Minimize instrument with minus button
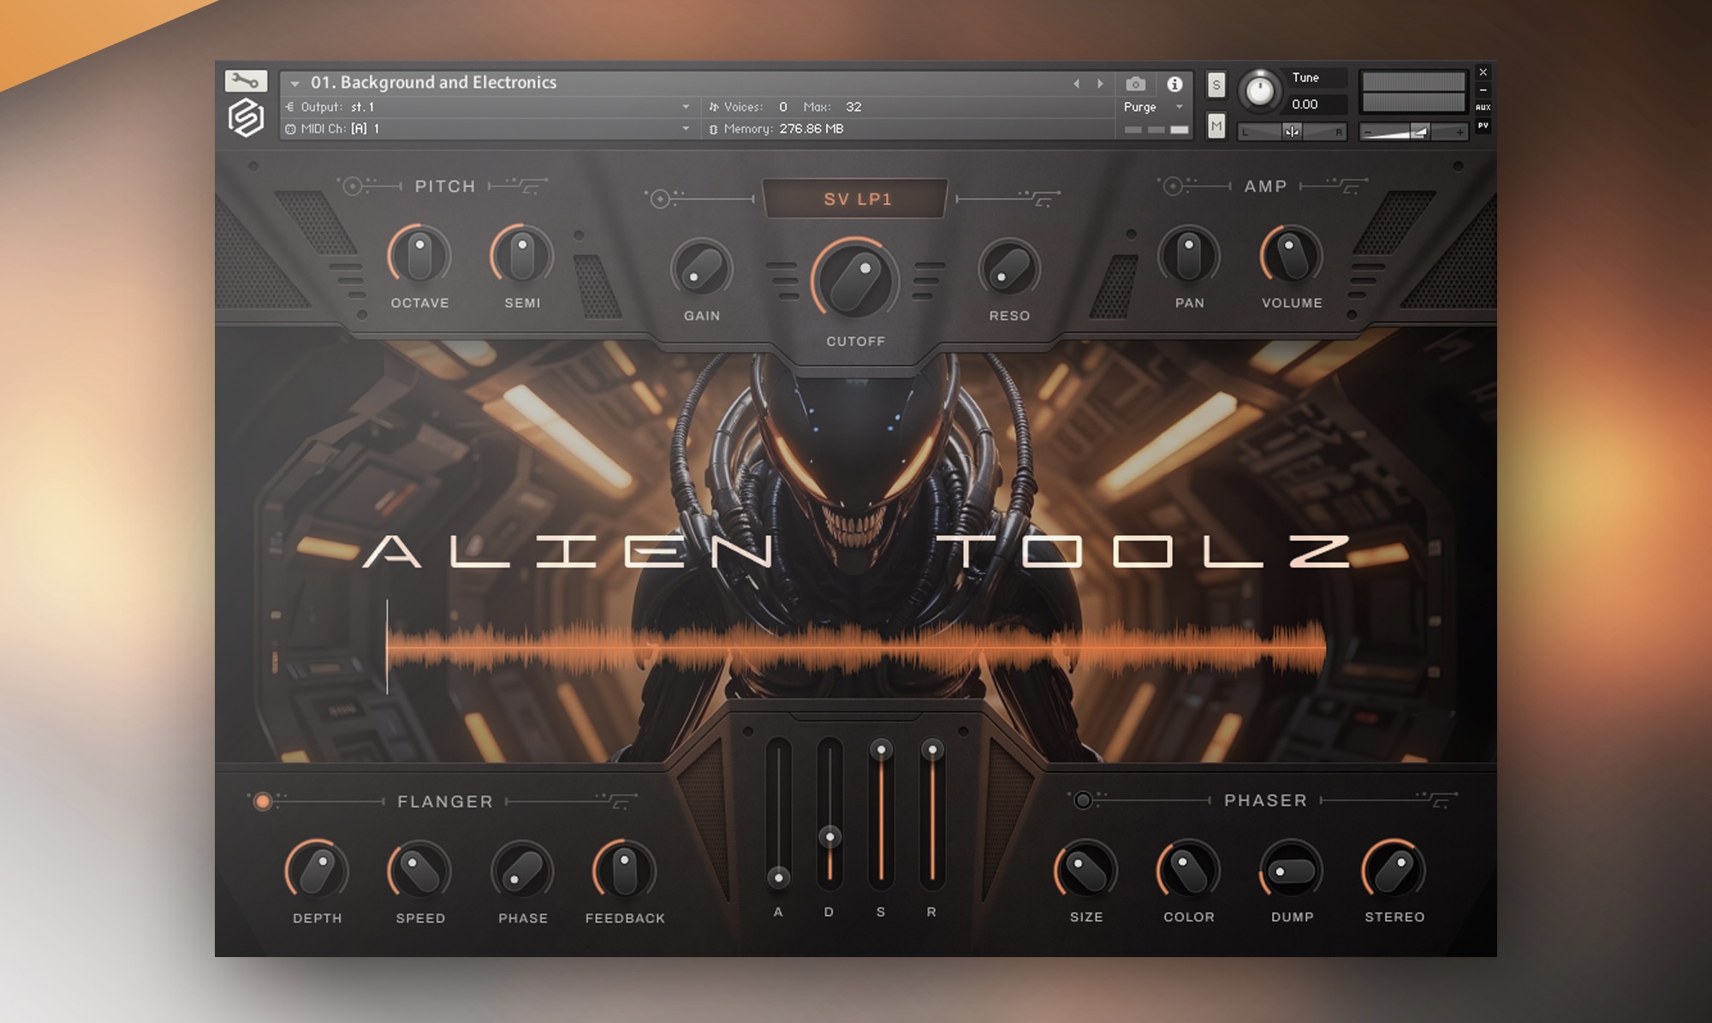 click(x=1483, y=90)
